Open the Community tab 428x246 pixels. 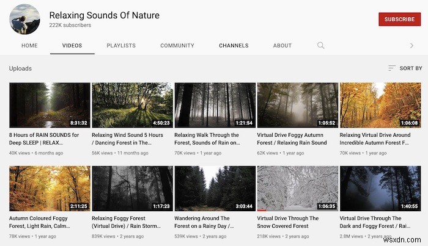177,46
